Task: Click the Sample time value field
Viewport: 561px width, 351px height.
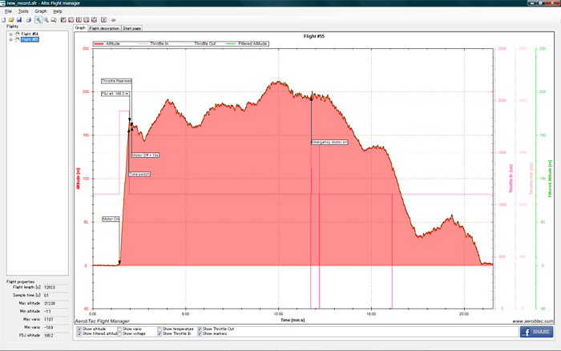Action: (55, 296)
